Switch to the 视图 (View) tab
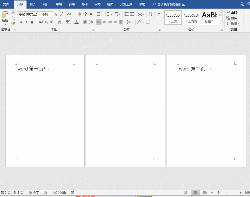This screenshot has height=197, width=250. tap(110, 4)
